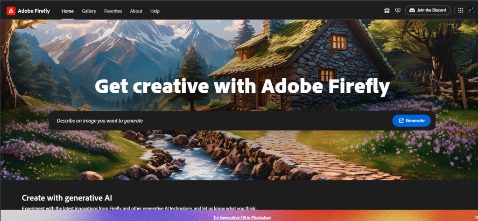Open the Gallery tab
This screenshot has width=478, height=221.
[x=89, y=11]
